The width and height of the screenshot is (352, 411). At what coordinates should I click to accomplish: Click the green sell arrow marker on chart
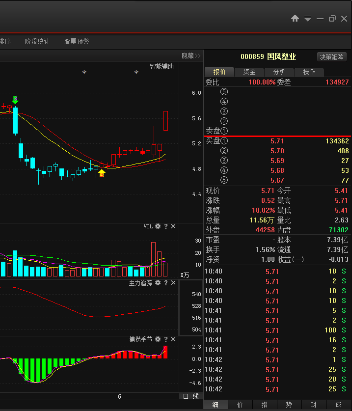pos(16,100)
